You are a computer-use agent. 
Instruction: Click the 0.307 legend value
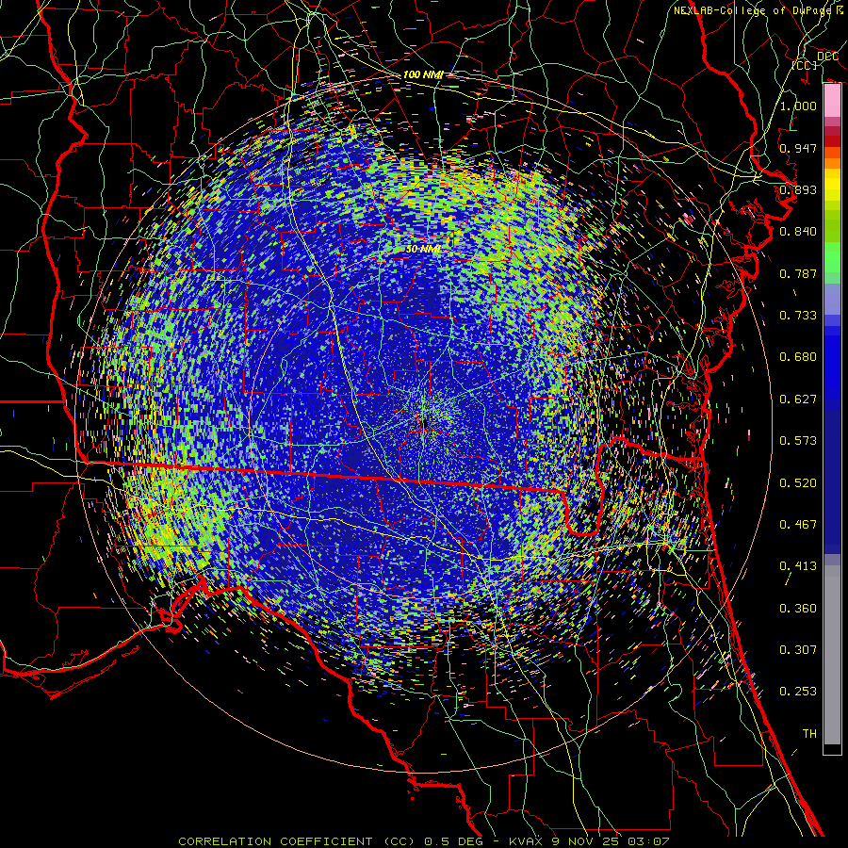tap(798, 650)
